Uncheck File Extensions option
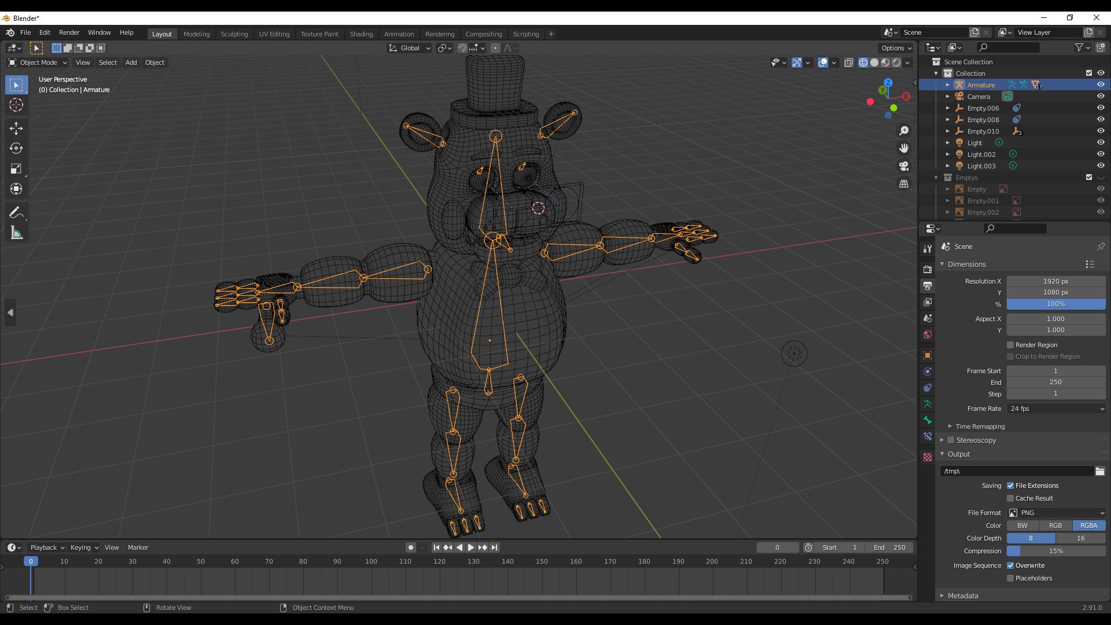 (x=1010, y=486)
